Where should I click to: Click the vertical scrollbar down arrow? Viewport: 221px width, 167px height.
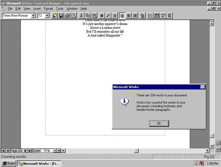pos(212,146)
